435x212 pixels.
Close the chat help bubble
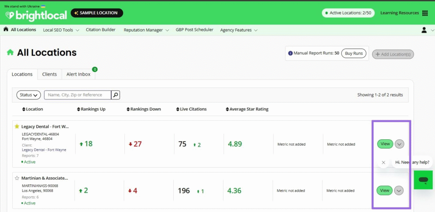coord(384,162)
